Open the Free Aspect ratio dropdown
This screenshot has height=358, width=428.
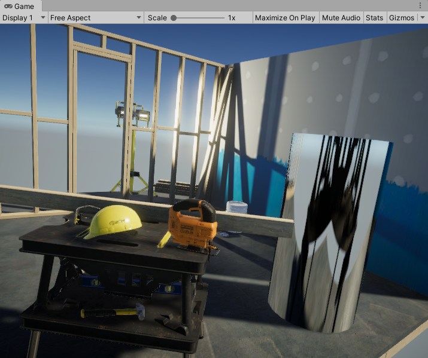[x=95, y=18]
